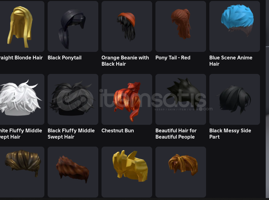269x200 pixels.
Task: Open the brown spiky swept hair thumbnail
Action: click(73, 172)
